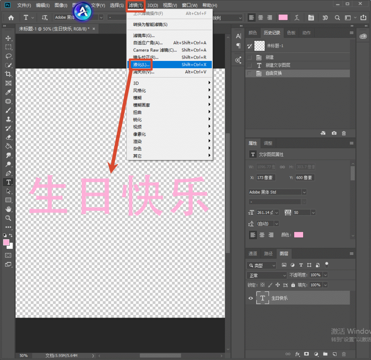The height and width of the screenshot is (360, 371).
Task: Create new snapshot camera icon
Action: 334,133
